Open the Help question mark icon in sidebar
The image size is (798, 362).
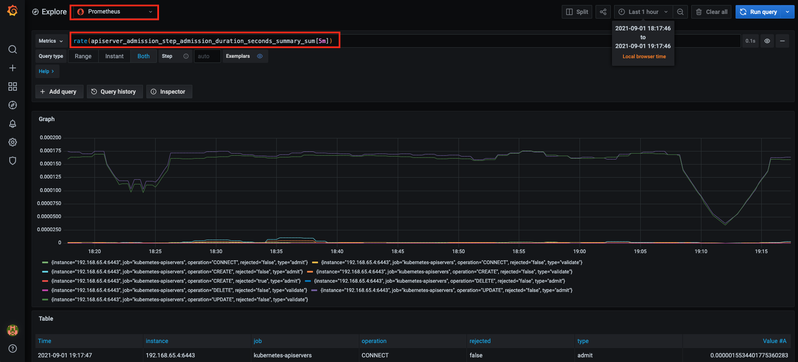tap(13, 348)
